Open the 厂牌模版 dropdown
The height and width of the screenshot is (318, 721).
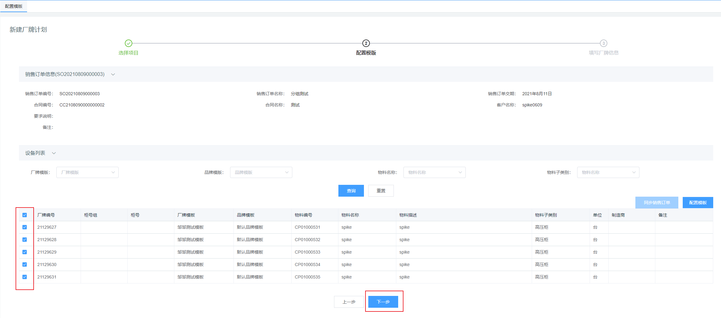coord(87,172)
